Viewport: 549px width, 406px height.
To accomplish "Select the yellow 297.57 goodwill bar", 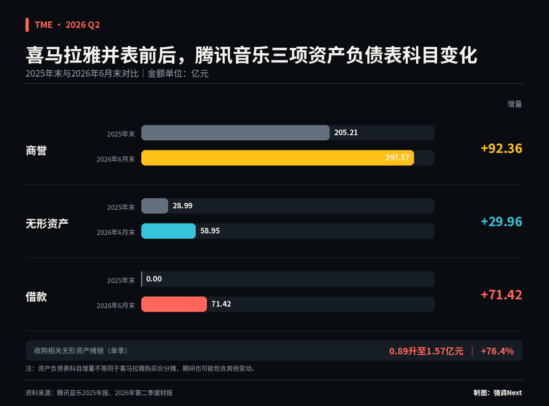I will (278, 158).
